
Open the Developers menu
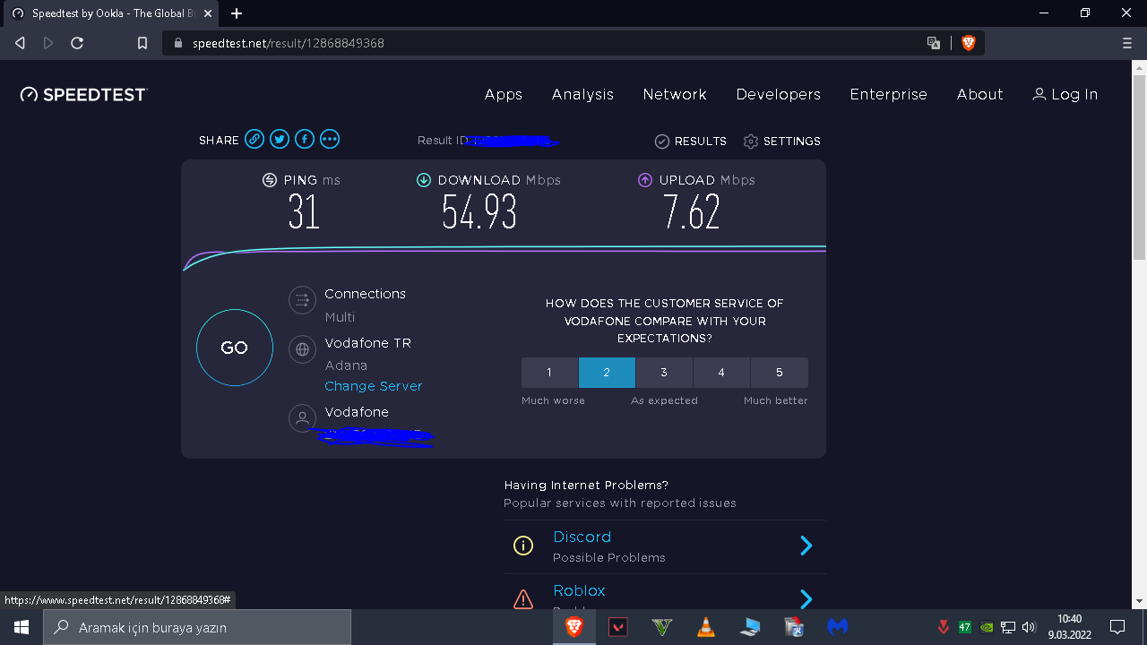point(779,94)
